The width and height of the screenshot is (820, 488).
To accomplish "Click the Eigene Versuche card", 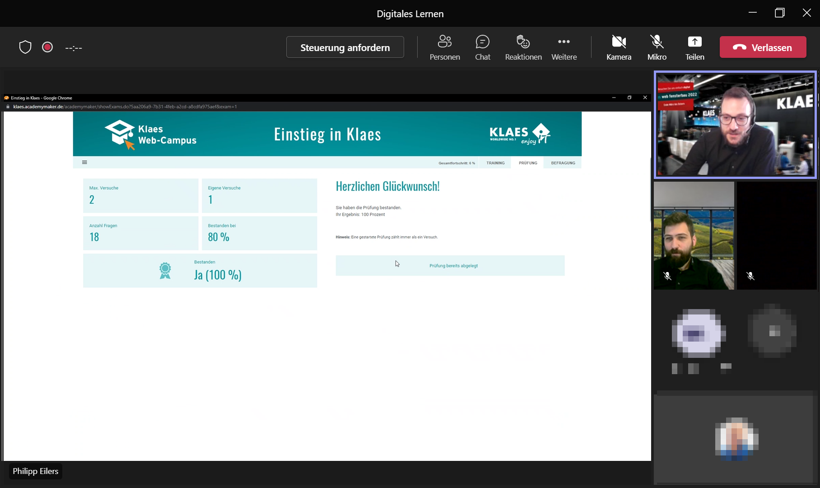I will click(x=259, y=196).
